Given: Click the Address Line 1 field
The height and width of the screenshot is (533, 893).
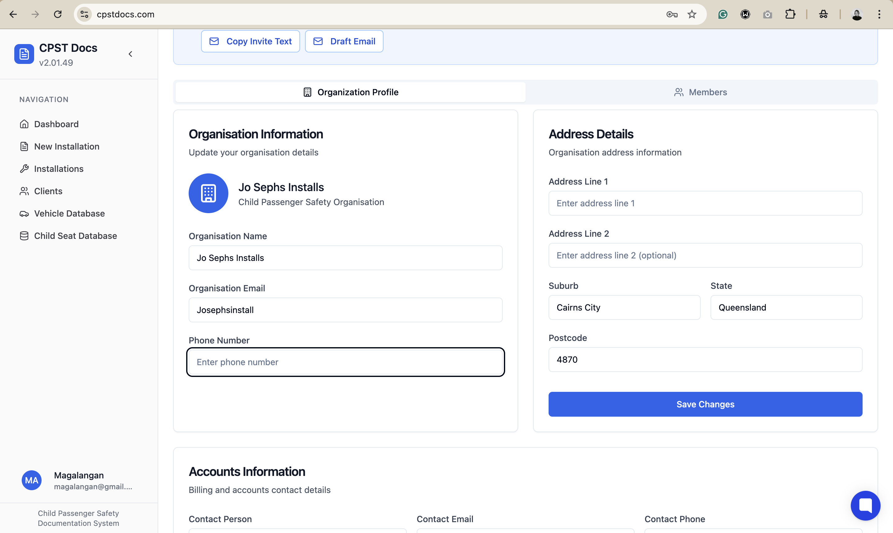Looking at the screenshot, I should 705,203.
